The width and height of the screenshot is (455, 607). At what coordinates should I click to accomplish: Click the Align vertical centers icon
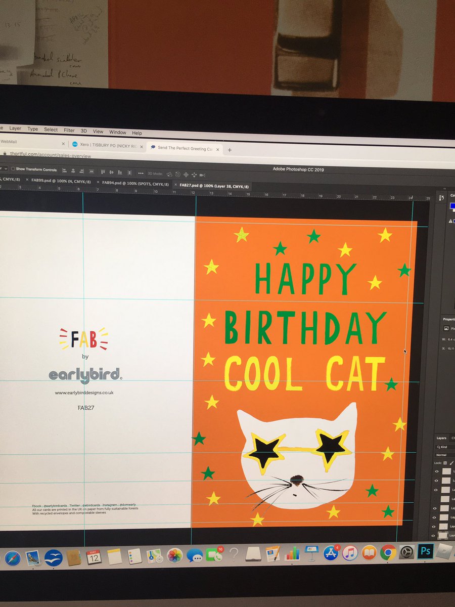(111, 172)
